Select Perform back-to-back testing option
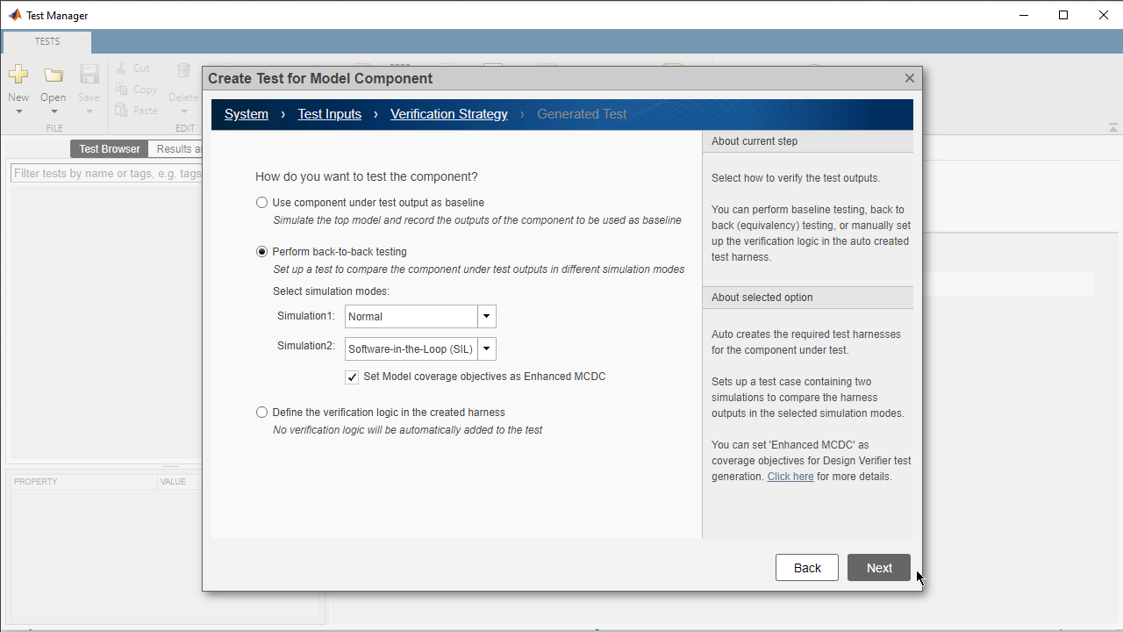This screenshot has height=632, width=1123. (x=261, y=252)
